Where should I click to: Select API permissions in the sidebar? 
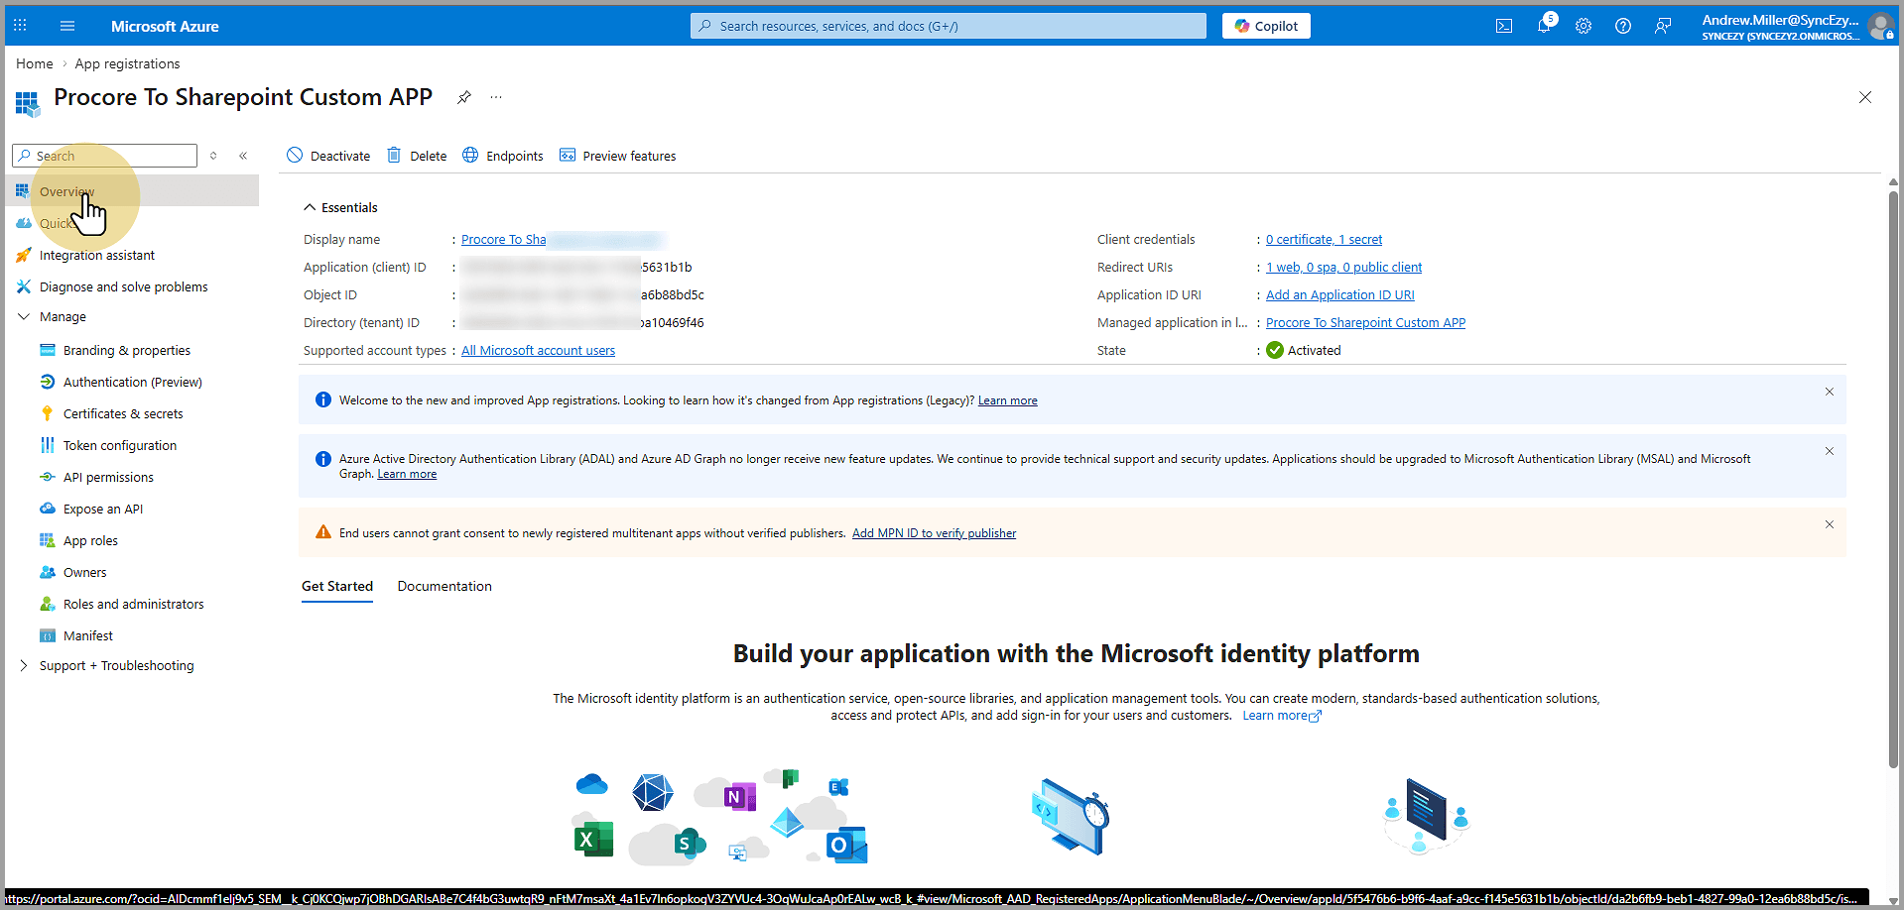click(108, 477)
